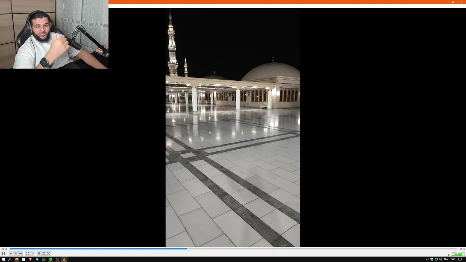This screenshot has width=466, height=262.
Task: Show the playlist panel
Action: (39, 253)
